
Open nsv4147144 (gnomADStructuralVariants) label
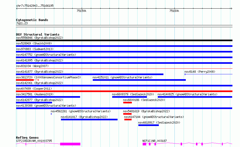pos(154,117)
